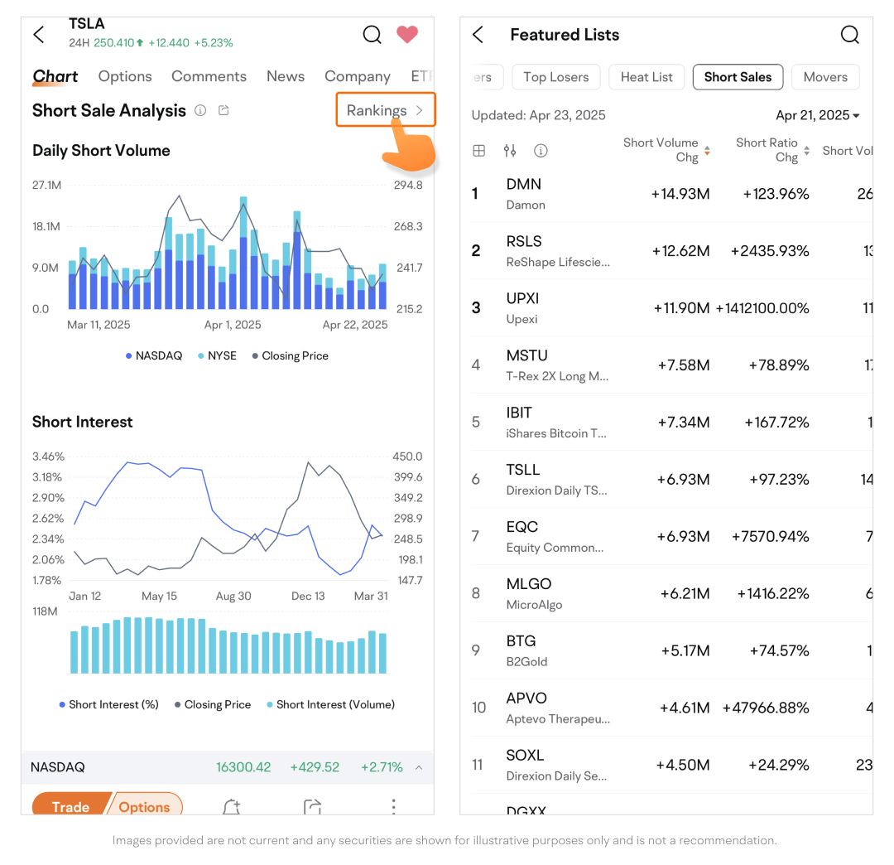Share the Short Sale Analysis chart
The width and height of the screenshot is (894, 865).
pyautogui.click(x=223, y=111)
